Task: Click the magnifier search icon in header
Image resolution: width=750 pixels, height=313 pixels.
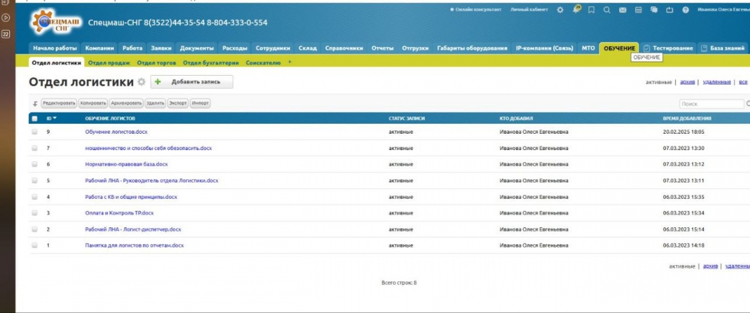Action: click(607, 10)
